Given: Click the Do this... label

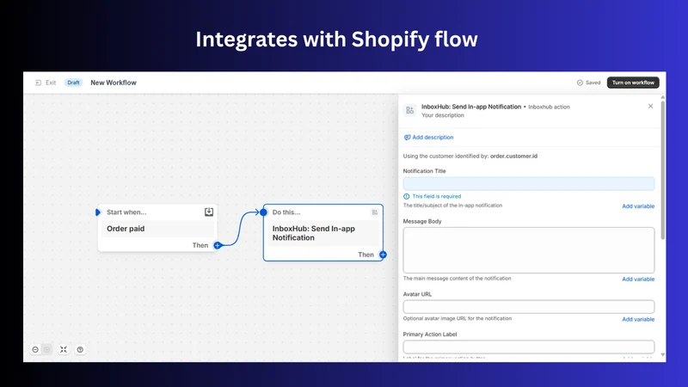Looking at the screenshot, I should point(286,212).
